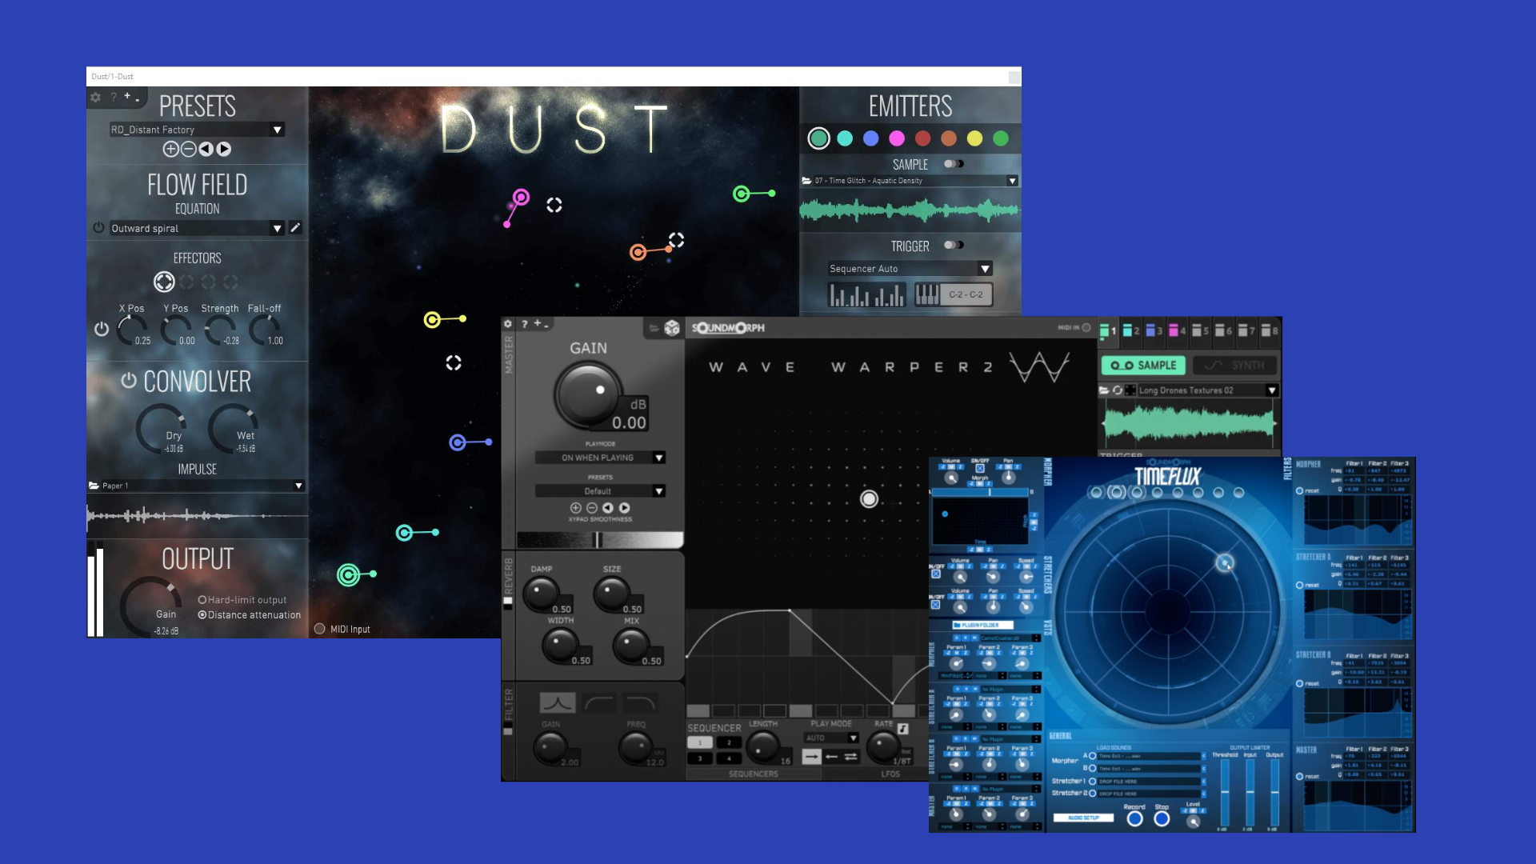Click the XY pad cursor in Wave Warper
1536x864 pixels.
(869, 499)
